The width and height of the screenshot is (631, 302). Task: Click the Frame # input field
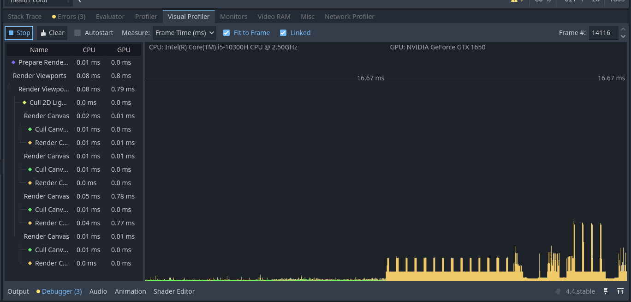point(602,33)
